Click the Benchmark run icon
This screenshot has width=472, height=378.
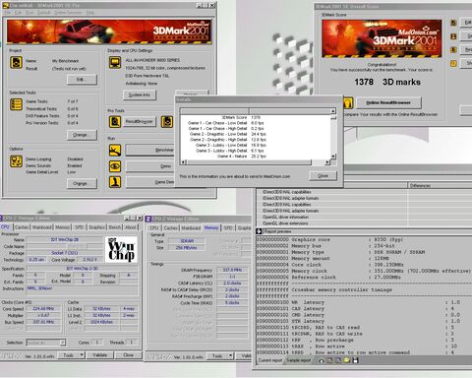tap(115, 151)
